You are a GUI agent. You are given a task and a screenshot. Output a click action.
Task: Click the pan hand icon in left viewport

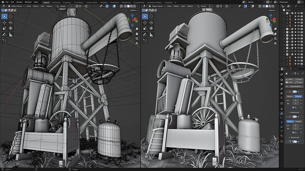[137, 34]
